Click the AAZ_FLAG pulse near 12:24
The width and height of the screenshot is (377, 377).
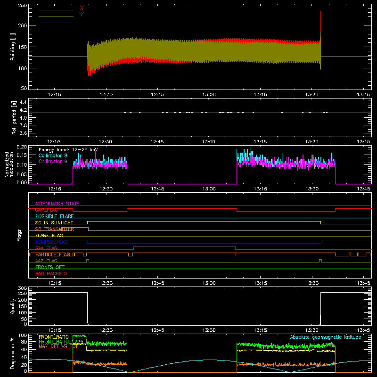pos(88,261)
